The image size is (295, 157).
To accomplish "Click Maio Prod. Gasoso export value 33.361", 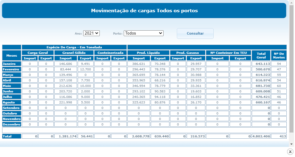I will pos(196,86).
